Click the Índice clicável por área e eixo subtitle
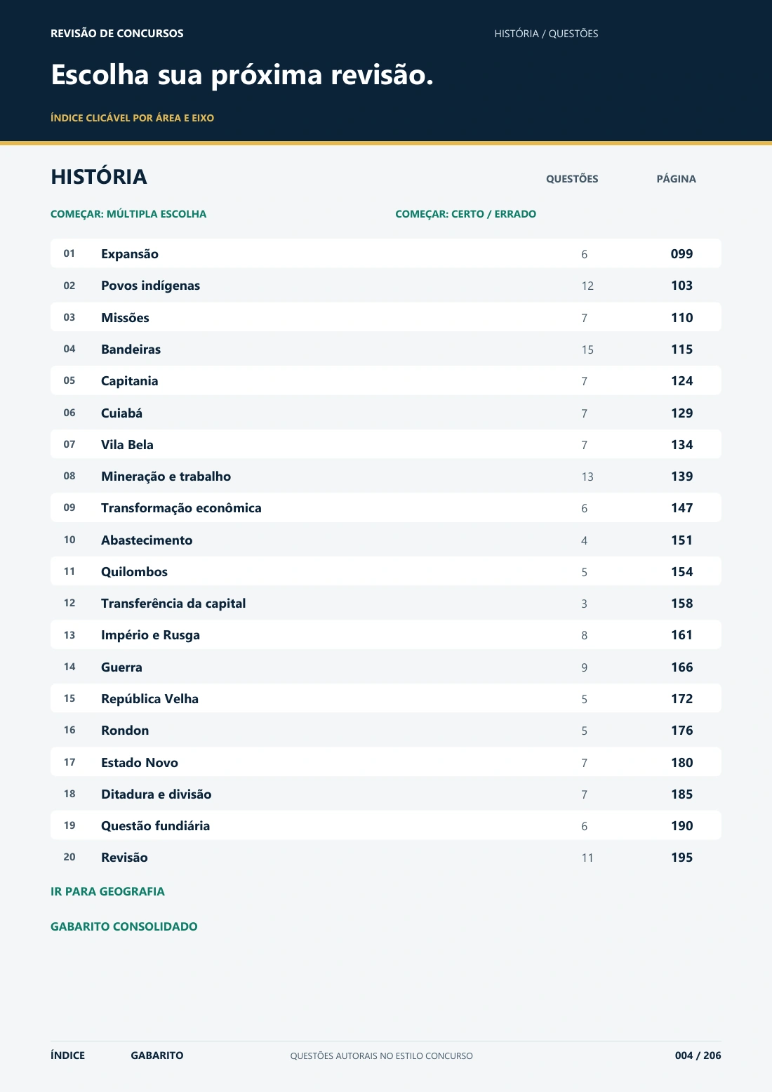 [x=132, y=118]
